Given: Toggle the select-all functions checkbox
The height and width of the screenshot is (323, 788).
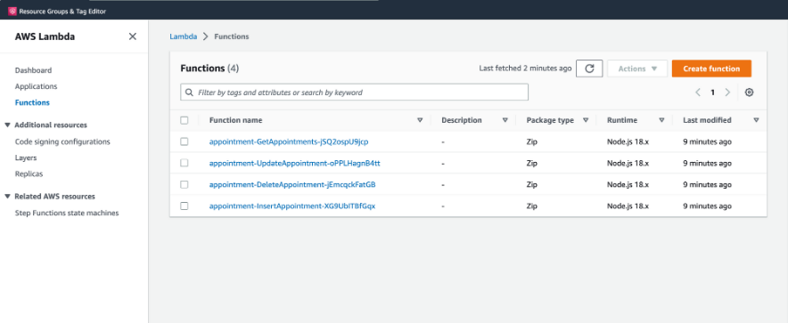Looking at the screenshot, I should (x=185, y=120).
